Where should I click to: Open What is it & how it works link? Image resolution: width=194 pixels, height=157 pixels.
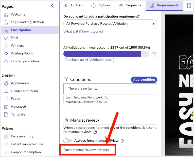(x=83, y=32)
